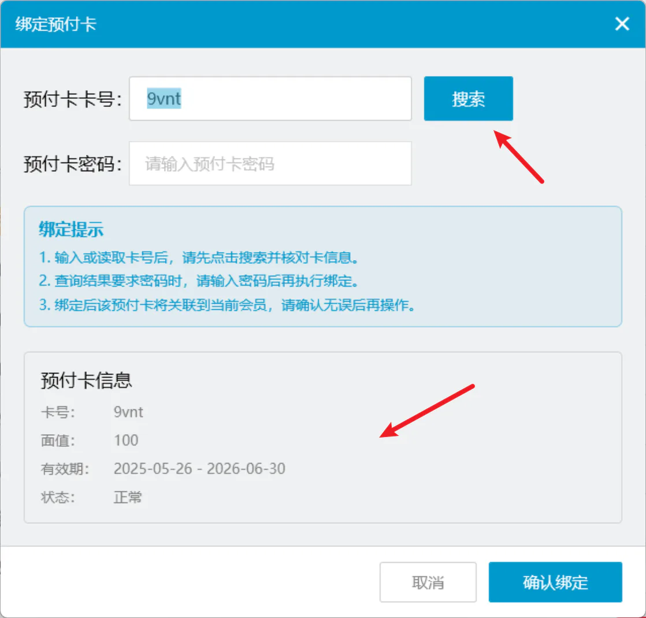Click the 有效期 label in card info
Viewport: 646px width, 618px height.
point(65,469)
